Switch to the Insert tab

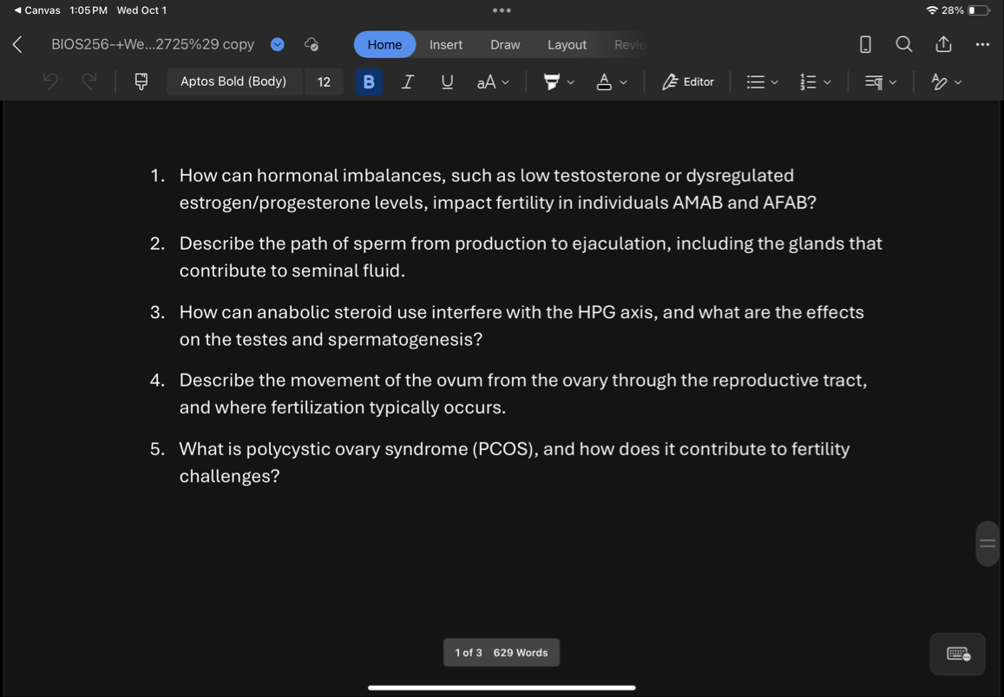(445, 45)
